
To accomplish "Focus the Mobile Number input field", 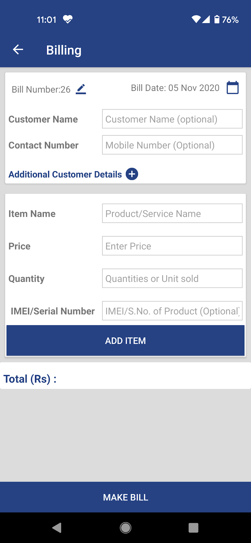I will click(172, 145).
